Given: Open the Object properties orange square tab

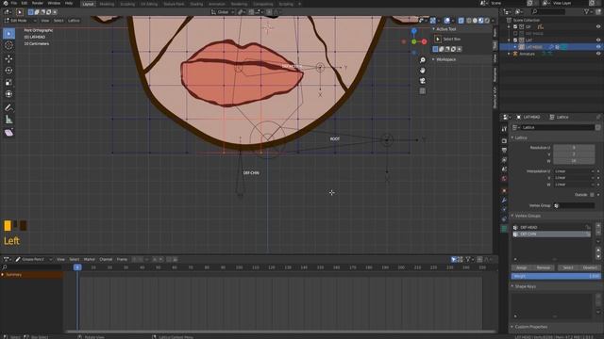Looking at the screenshot, I should (504, 190).
